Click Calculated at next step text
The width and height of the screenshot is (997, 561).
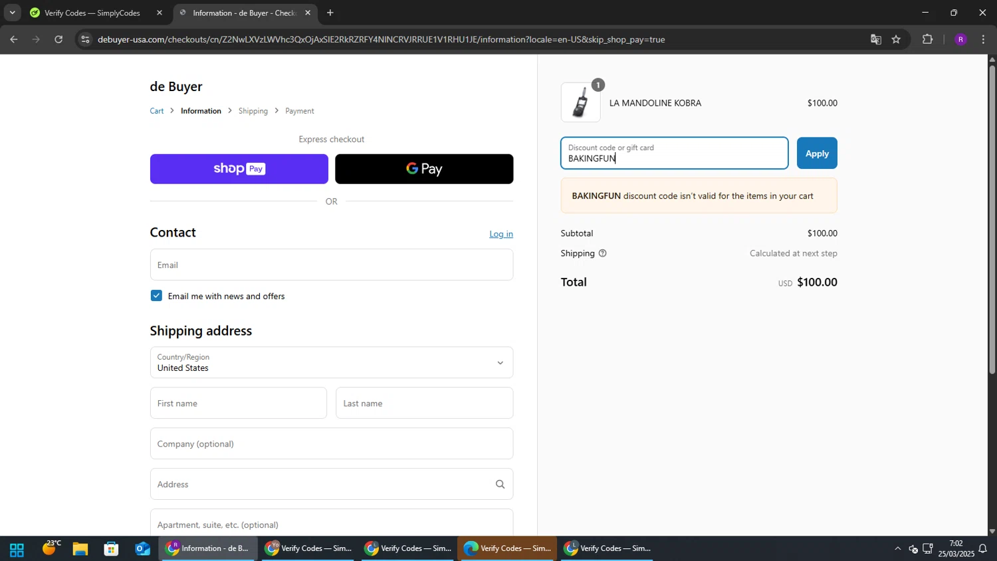pyautogui.click(x=793, y=253)
